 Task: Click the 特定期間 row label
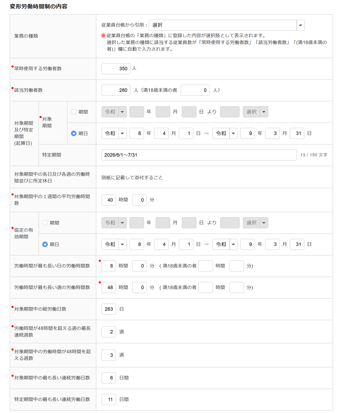point(52,155)
